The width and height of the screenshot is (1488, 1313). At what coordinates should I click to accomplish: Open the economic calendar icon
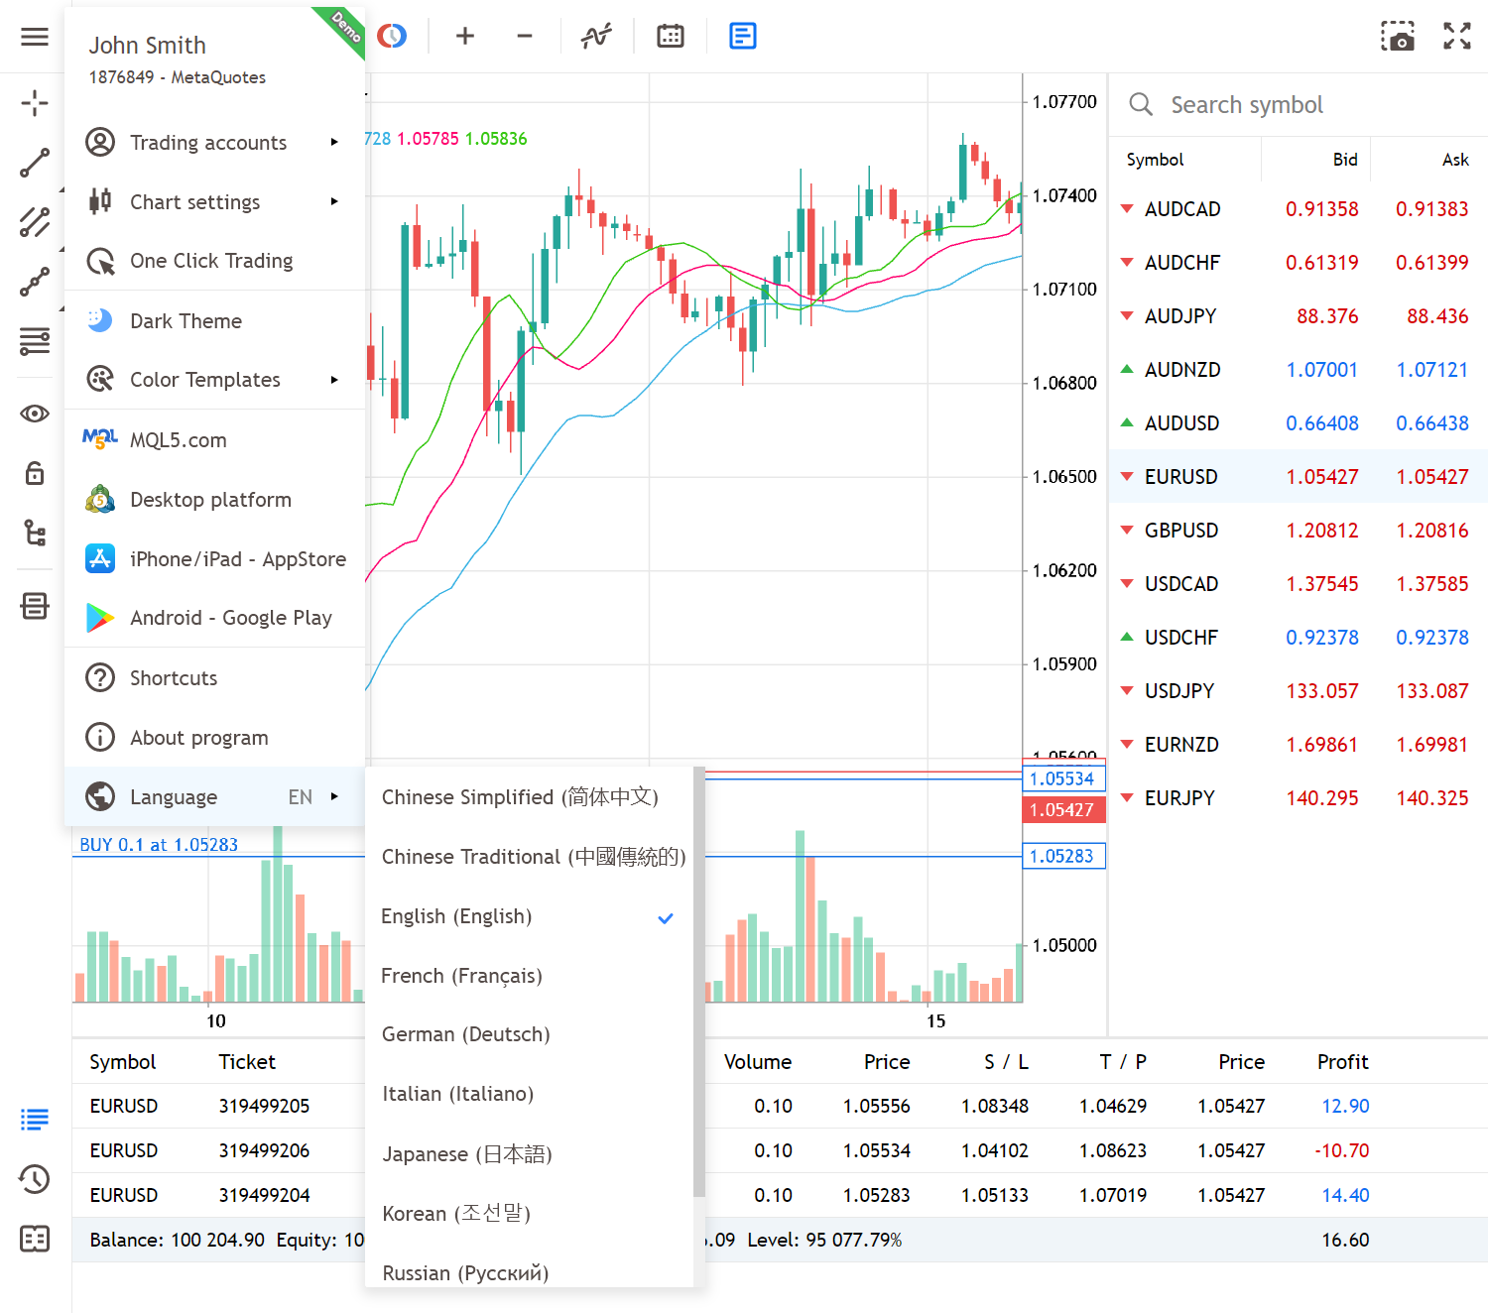671,37
